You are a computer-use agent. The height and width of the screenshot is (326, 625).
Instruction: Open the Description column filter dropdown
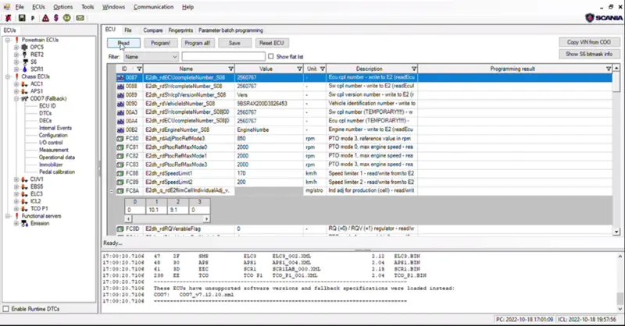tap(414, 69)
